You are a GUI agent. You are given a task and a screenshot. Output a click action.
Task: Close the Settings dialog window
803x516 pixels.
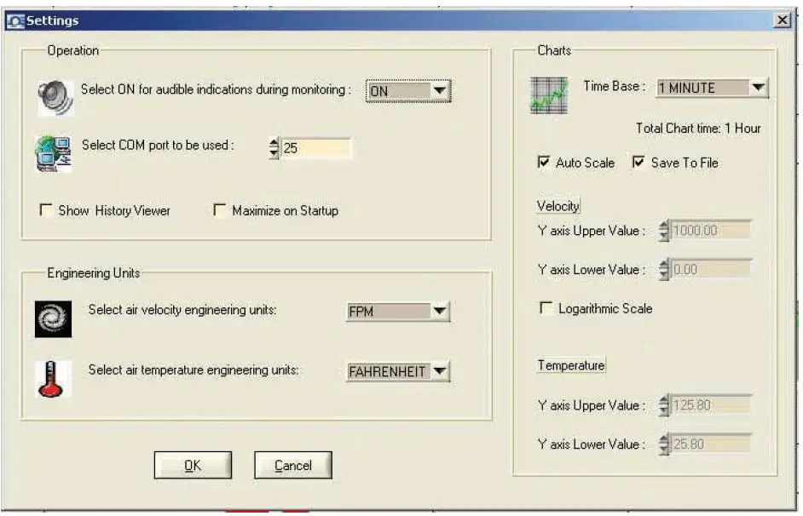782,20
